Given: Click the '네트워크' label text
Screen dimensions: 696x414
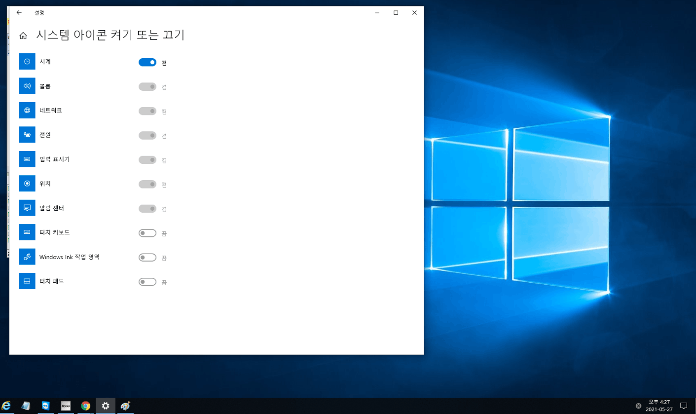Looking at the screenshot, I should (x=51, y=110).
